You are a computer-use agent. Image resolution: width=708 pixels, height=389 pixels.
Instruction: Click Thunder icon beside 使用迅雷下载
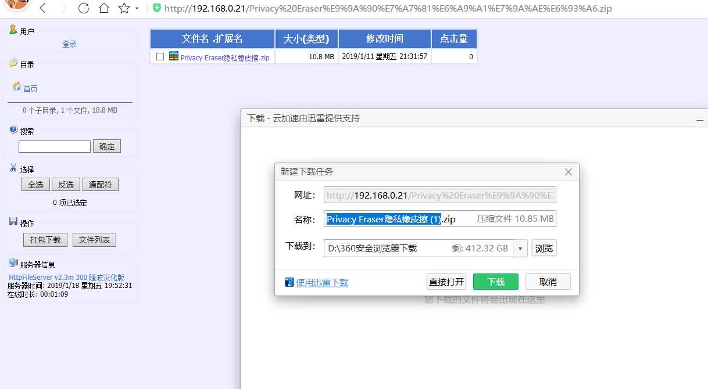coord(289,283)
